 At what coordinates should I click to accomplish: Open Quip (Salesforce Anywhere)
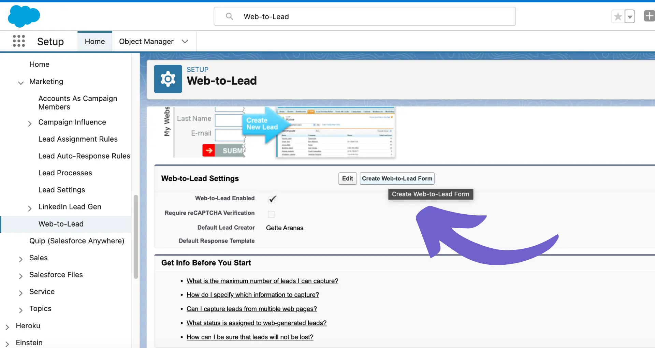pyautogui.click(x=77, y=241)
